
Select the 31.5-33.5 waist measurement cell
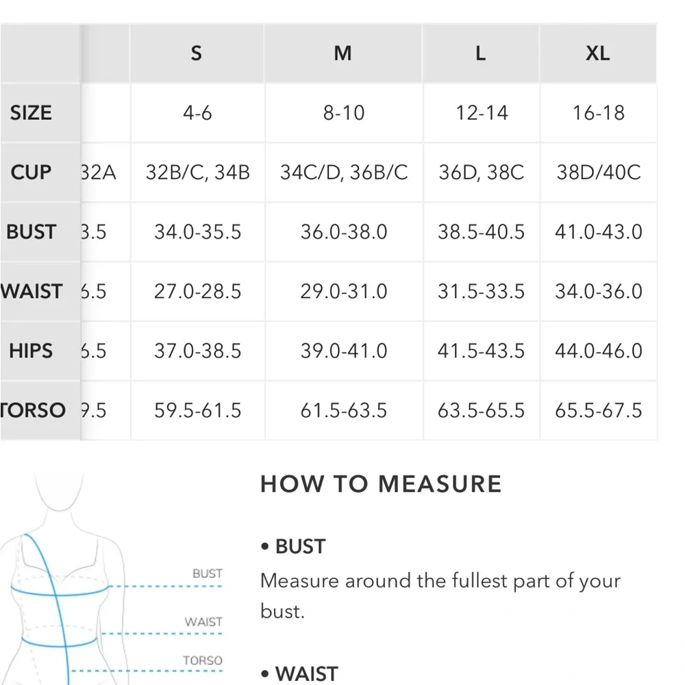481,291
